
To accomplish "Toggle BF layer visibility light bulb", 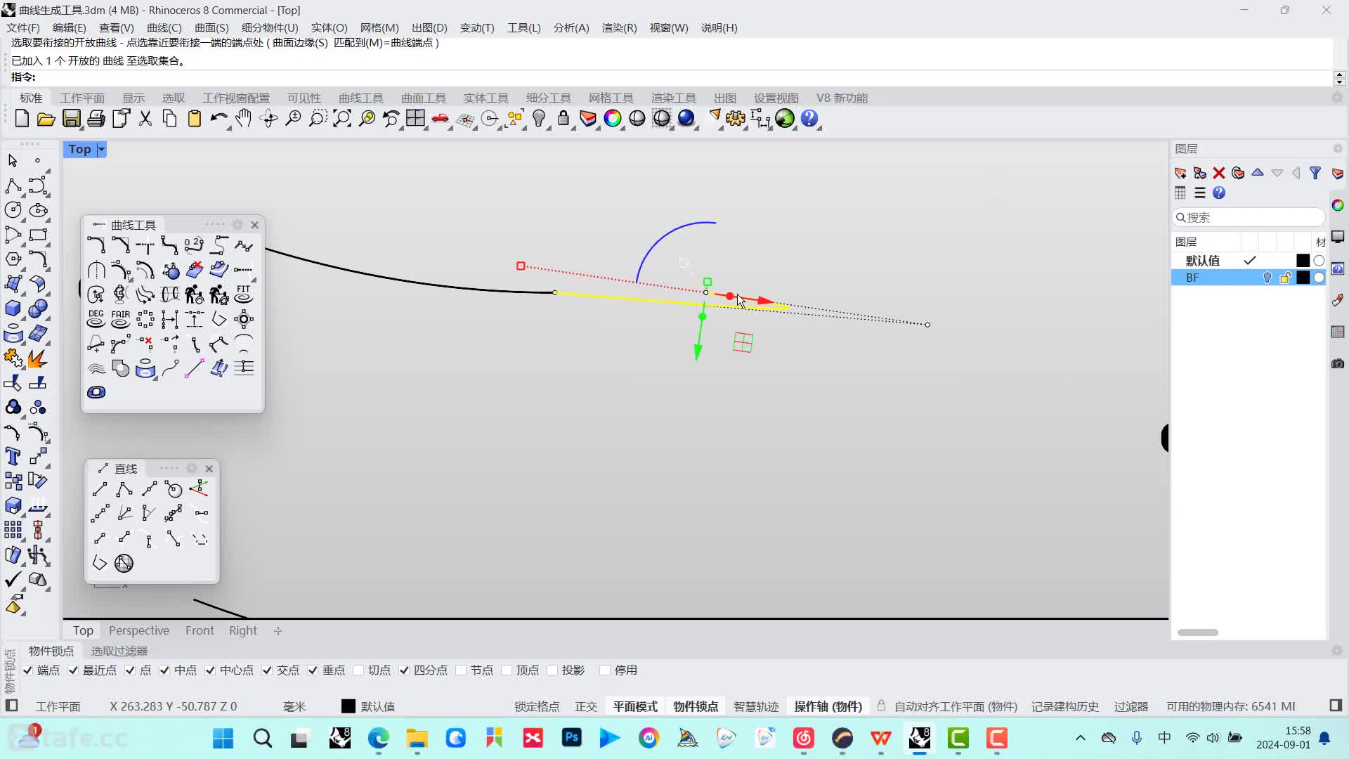I will 1267,278.
